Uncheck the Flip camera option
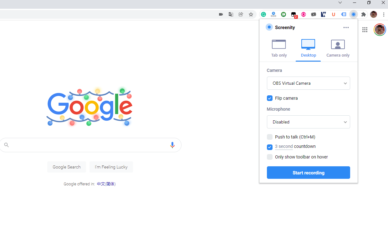388x251 pixels. click(270, 98)
